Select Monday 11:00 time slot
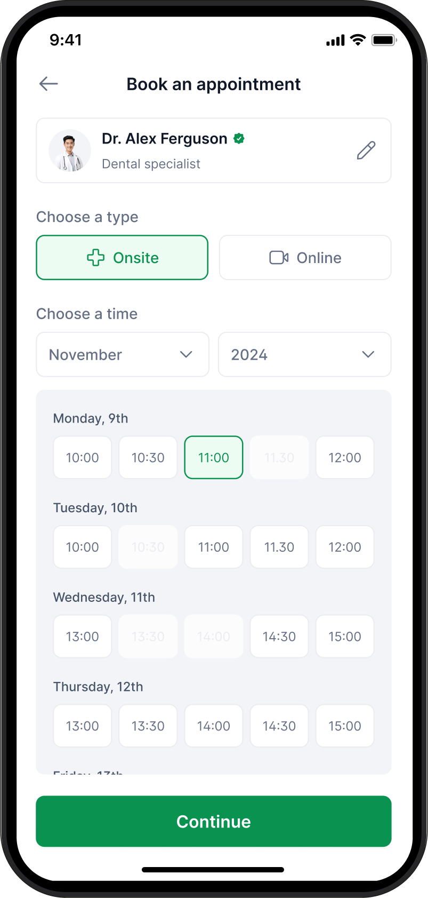Screen dimensions: 428x898 click(x=214, y=457)
